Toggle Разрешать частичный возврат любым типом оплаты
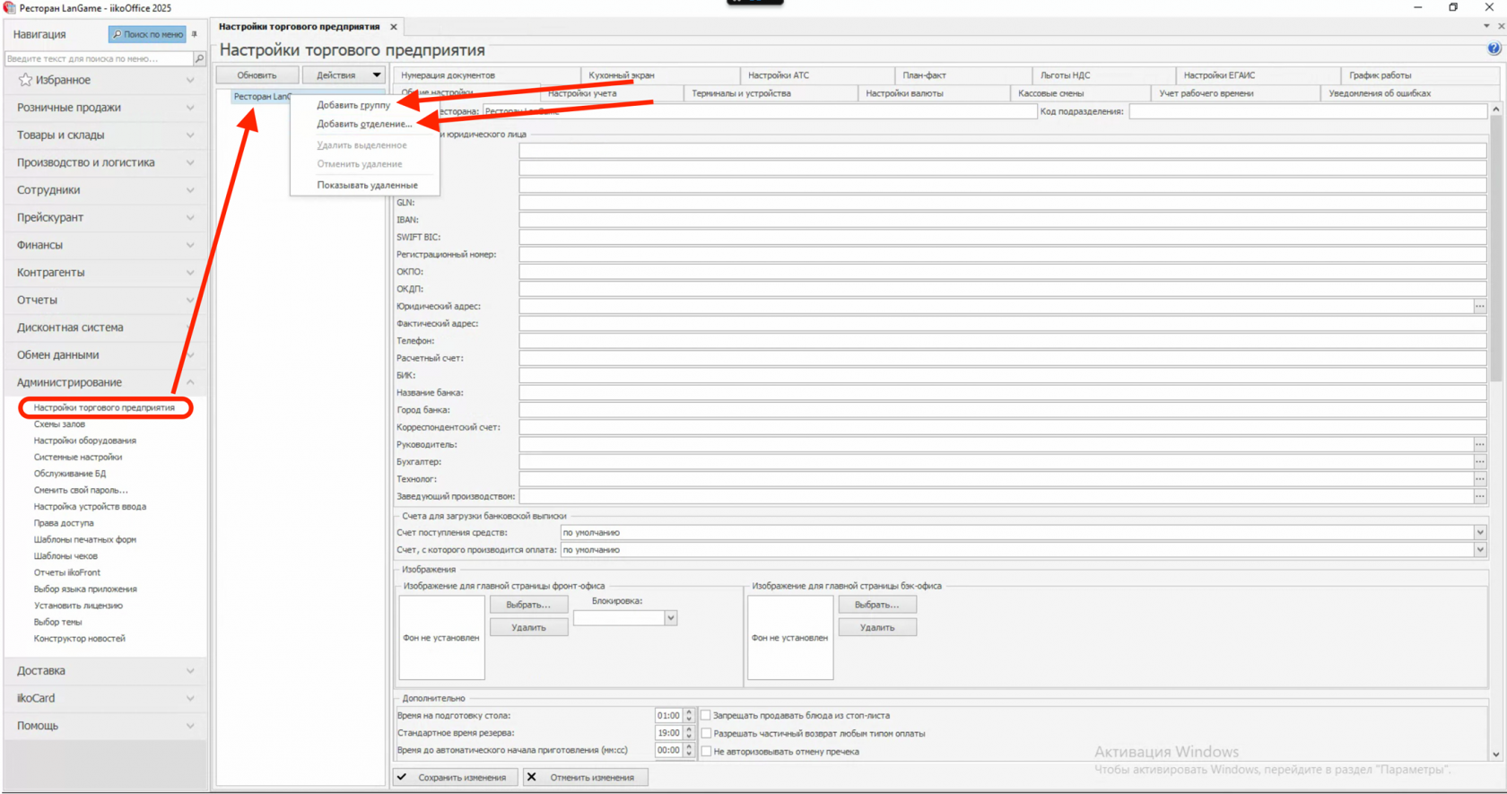Image resolution: width=1507 pixels, height=794 pixels. click(x=706, y=733)
